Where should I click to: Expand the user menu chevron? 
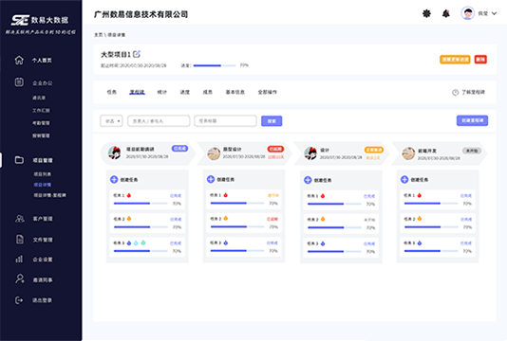tap(494, 13)
